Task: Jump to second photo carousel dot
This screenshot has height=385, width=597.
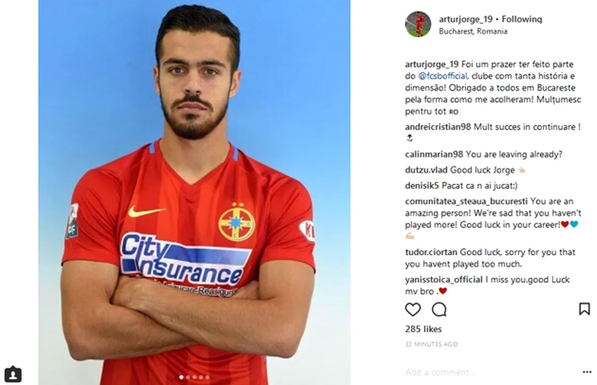Action: (188, 377)
